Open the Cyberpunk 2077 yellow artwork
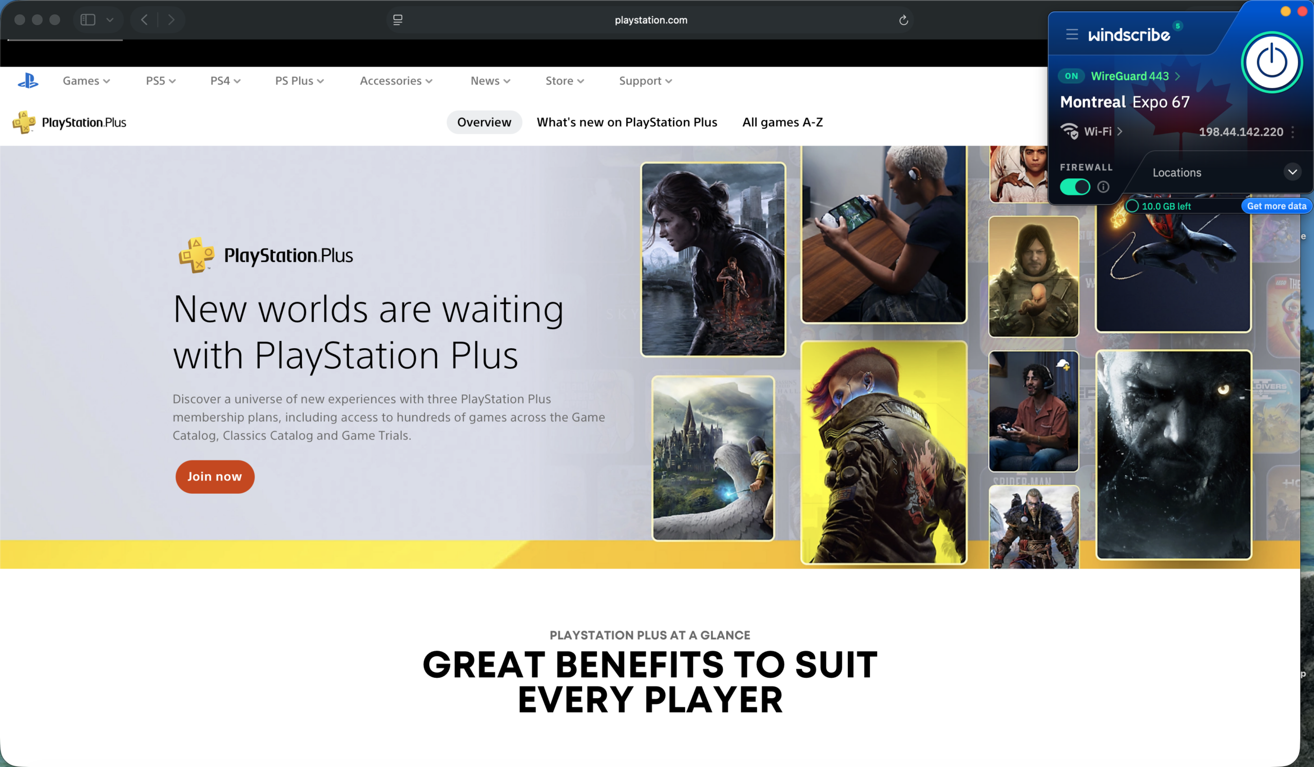Screen dimensions: 1314x767 click(884, 452)
